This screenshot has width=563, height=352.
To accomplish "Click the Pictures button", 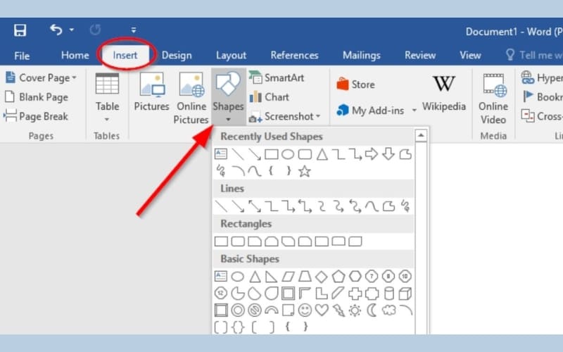I will click(x=151, y=92).
